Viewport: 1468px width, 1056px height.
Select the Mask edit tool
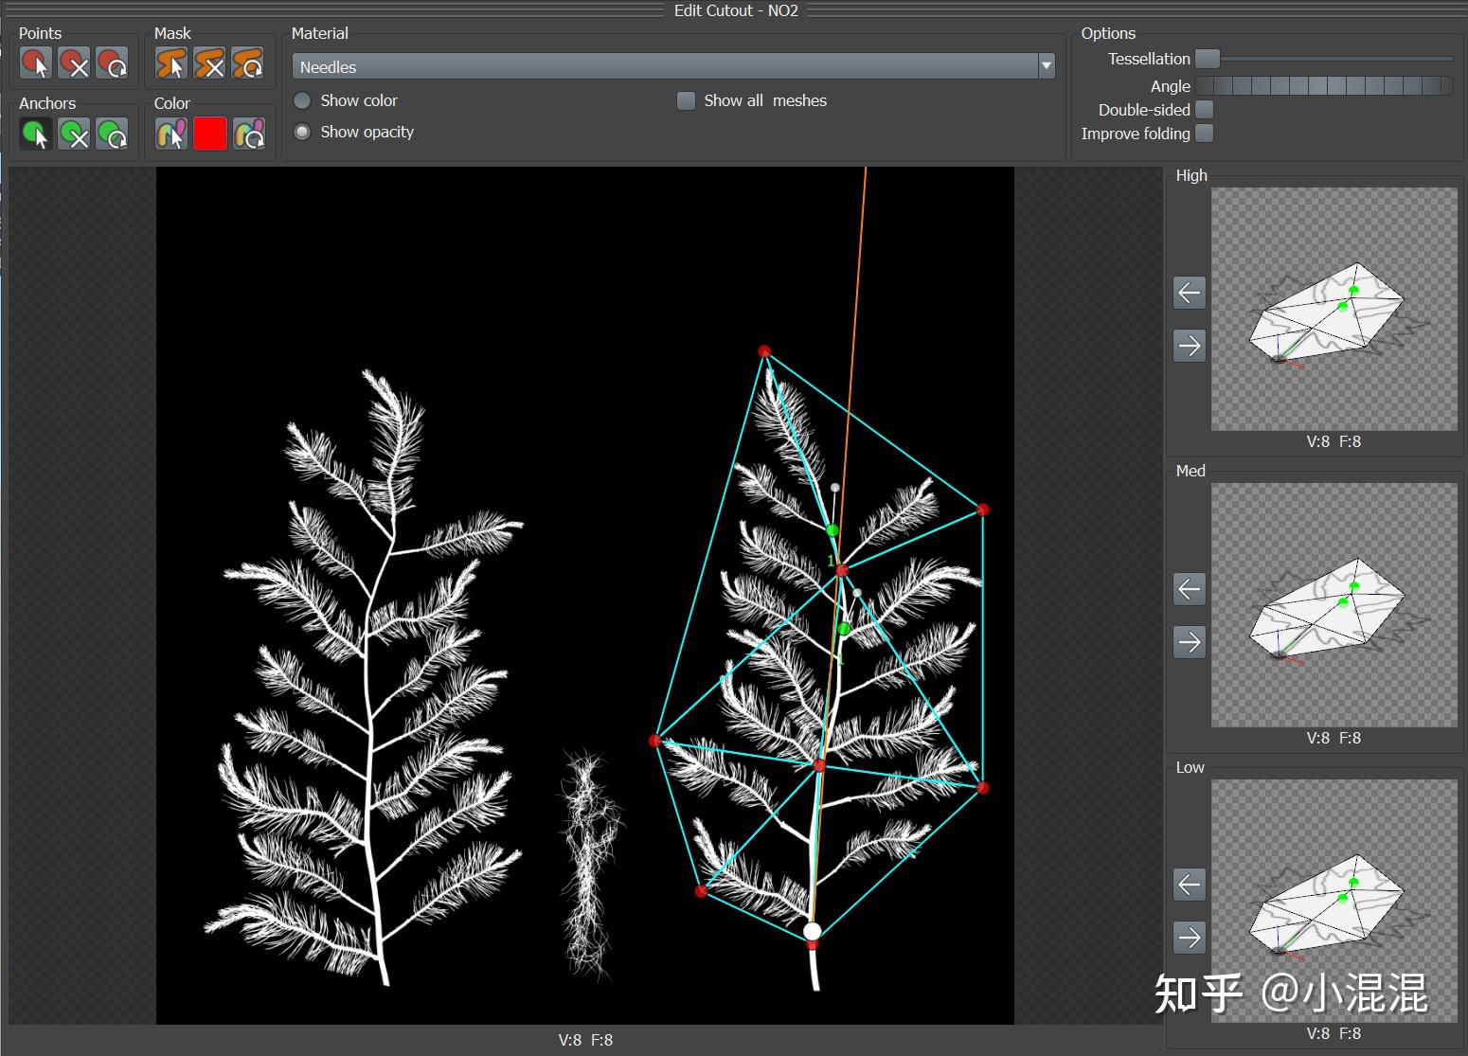(171, 63)
